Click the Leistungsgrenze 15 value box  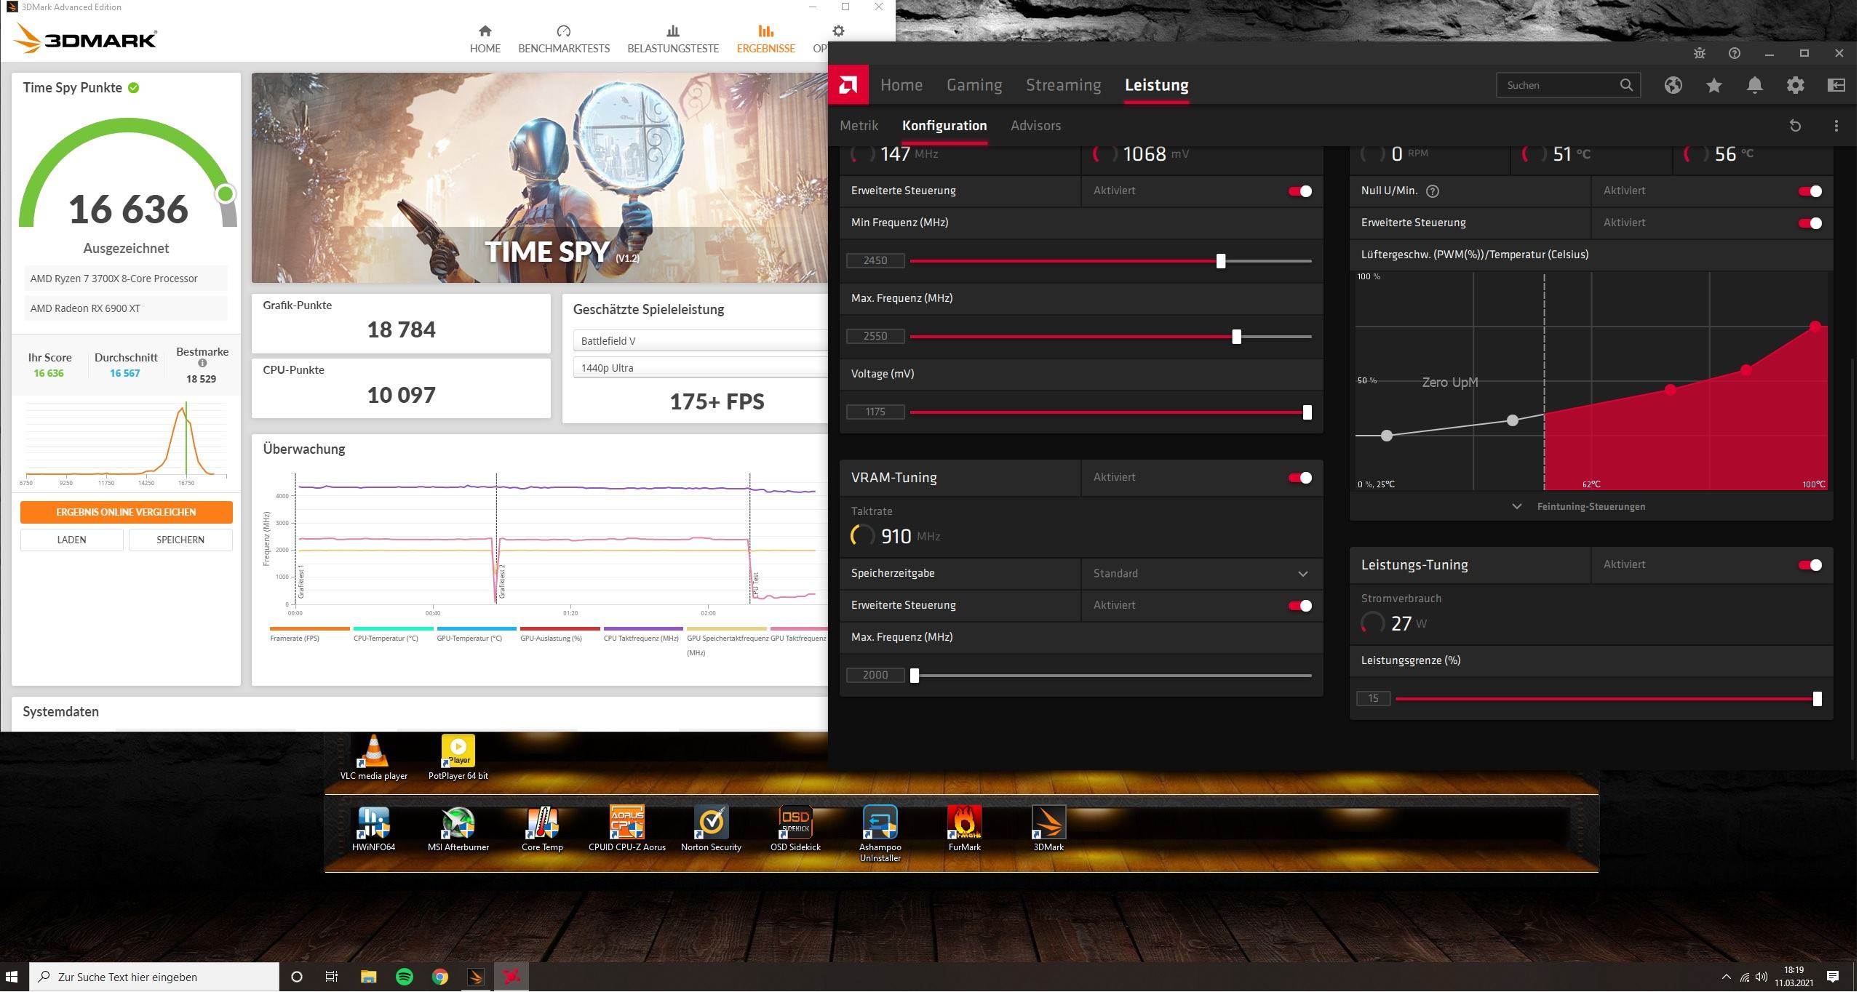(1373, 698)
